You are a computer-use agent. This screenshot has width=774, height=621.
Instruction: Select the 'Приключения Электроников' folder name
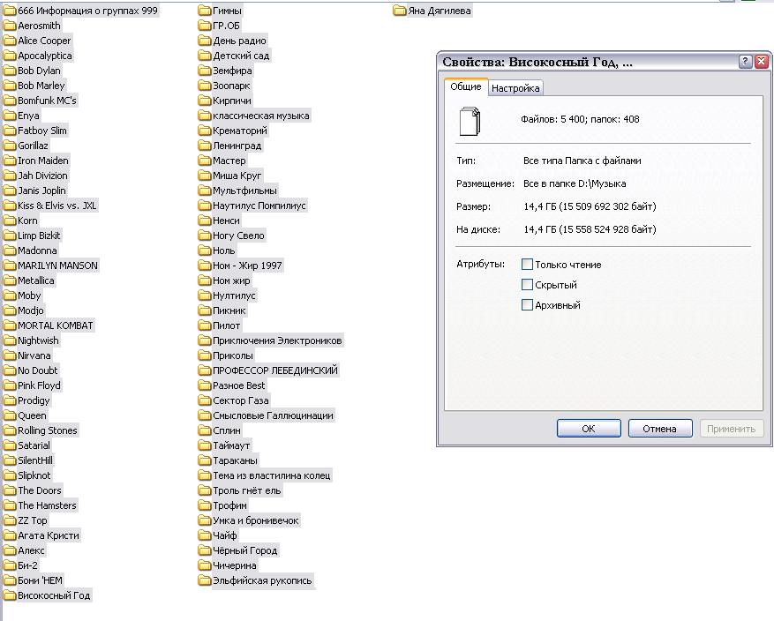click(277, 340)
